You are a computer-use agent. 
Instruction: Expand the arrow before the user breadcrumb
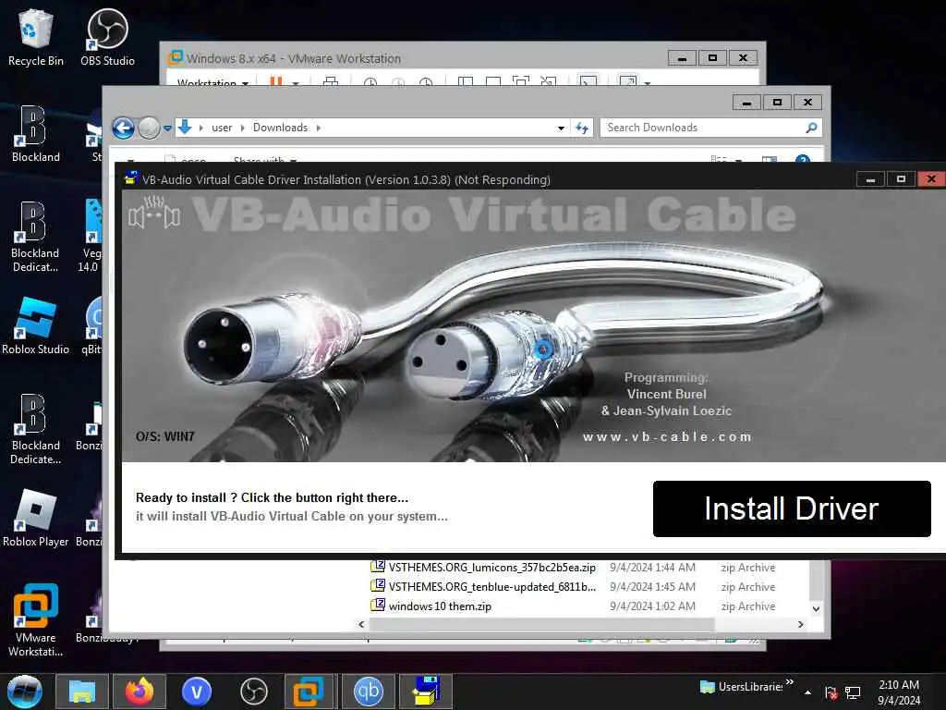point(200,128)
